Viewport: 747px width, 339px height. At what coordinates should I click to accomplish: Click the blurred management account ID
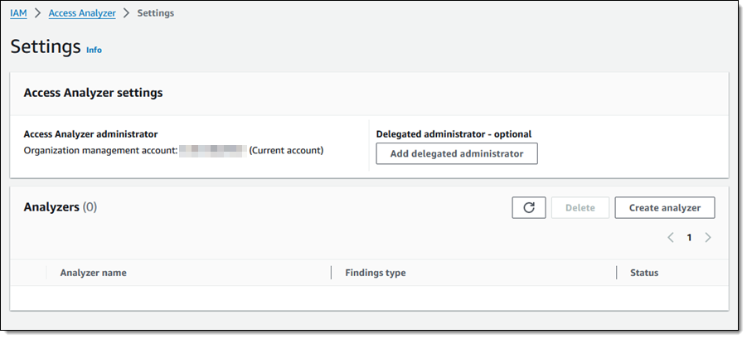[213, 151]
